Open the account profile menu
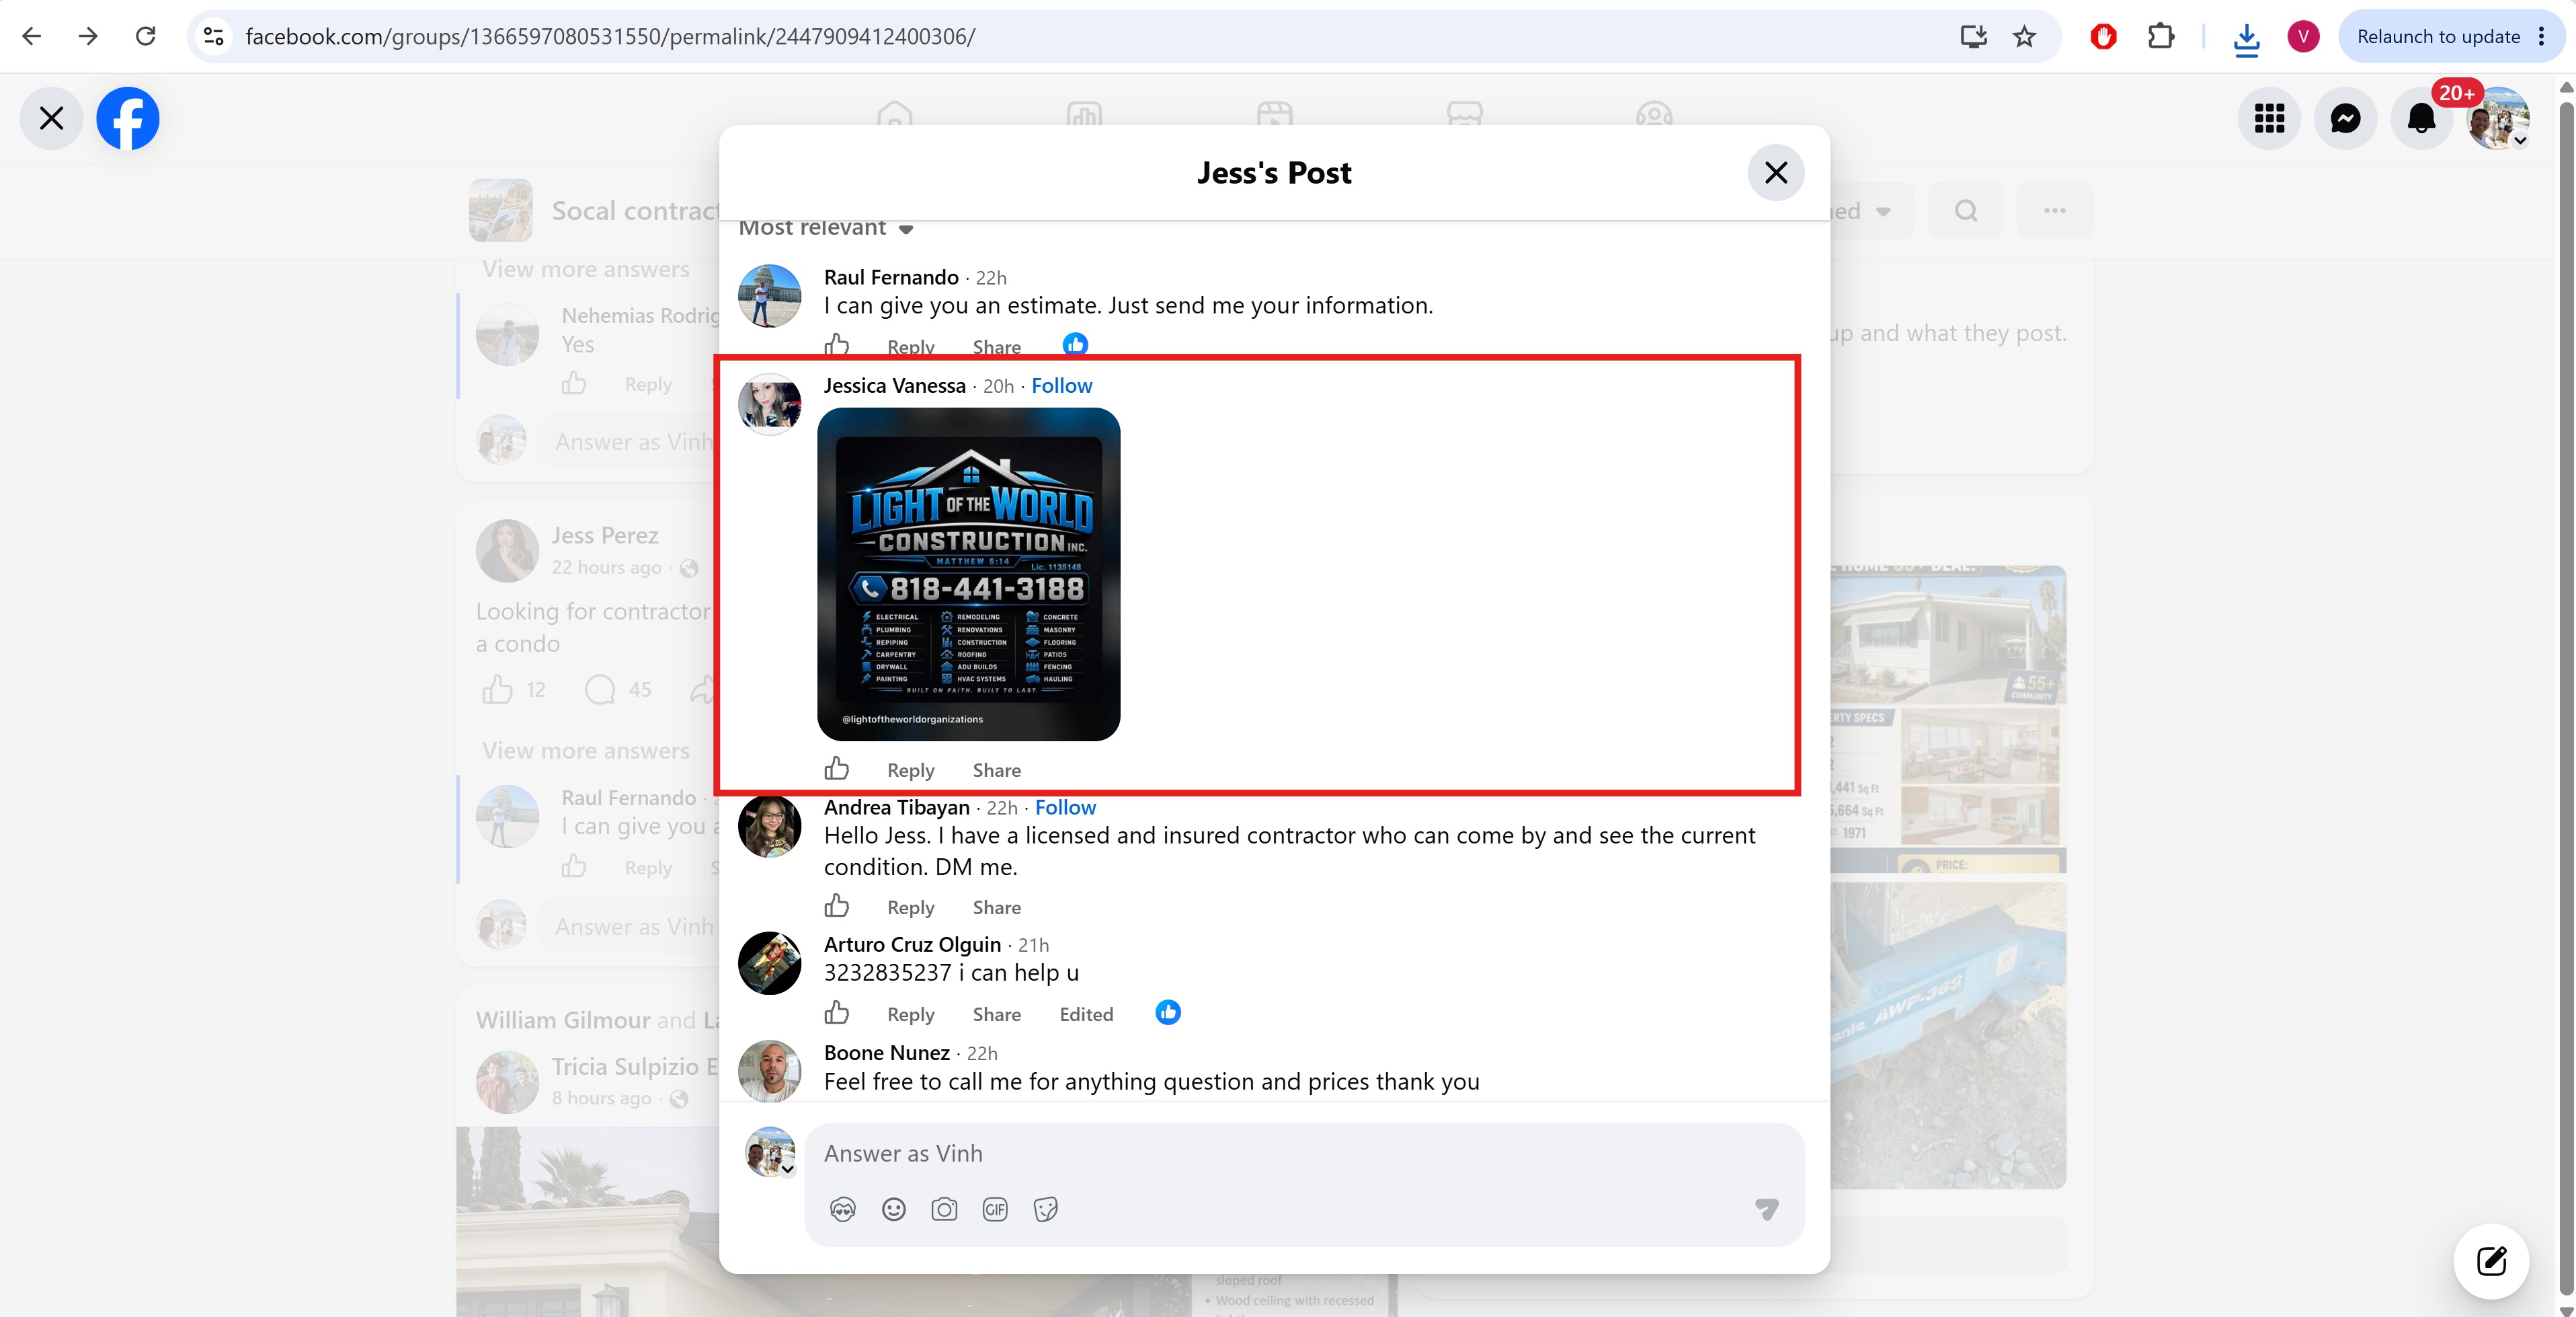 [x=2498, y=118]
